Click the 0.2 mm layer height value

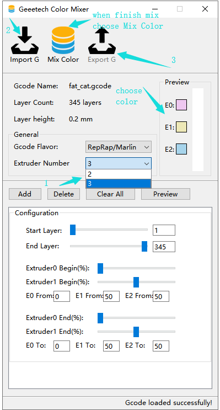81,119
